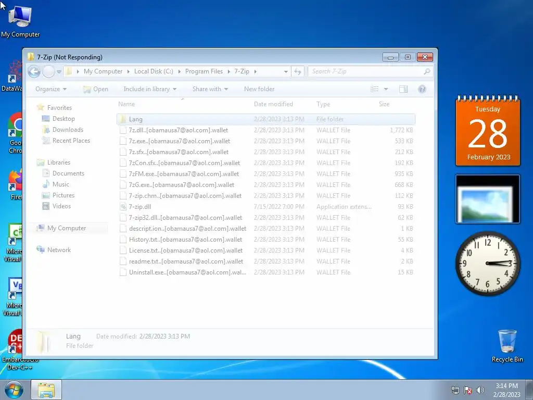Viewport: 533px width, 400px height.
Task: Click Show desktop strip on taskbar
Action: point(530,390)
